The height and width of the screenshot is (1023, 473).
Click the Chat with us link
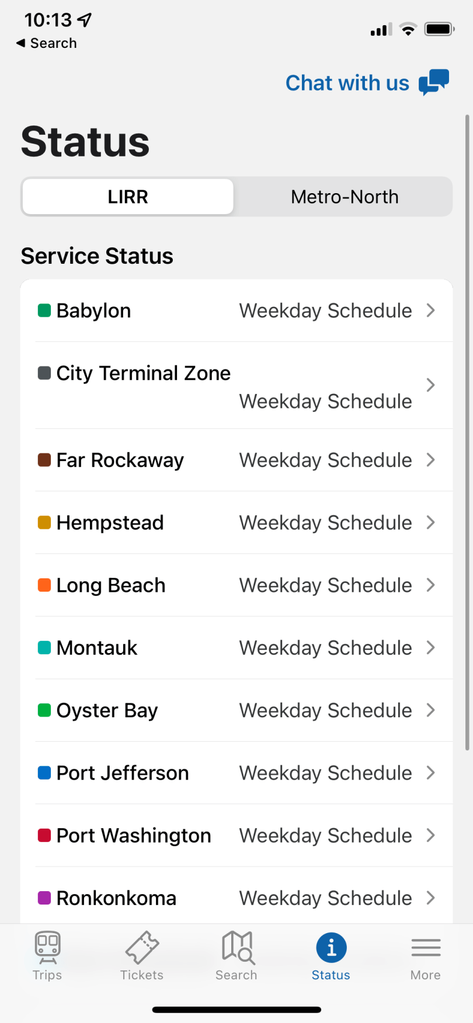point(347,83)
